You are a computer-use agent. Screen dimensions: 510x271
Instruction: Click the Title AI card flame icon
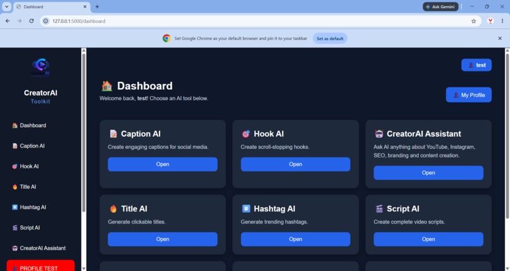[x=113, y=208]
